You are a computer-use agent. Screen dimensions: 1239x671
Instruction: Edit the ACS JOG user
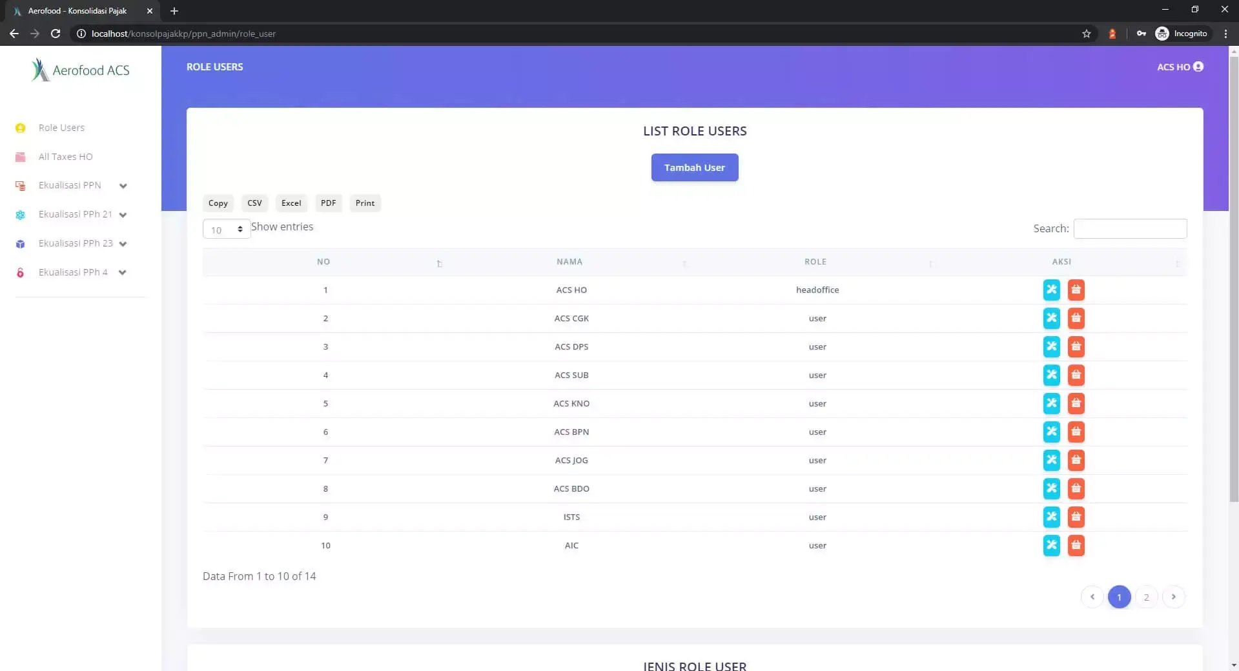1051,460
